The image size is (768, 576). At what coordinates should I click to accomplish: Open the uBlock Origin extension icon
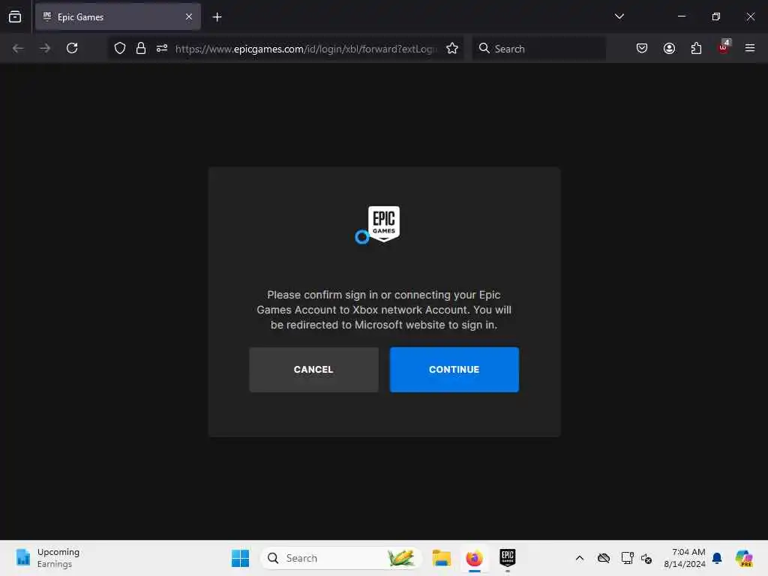tap(724, 47)
